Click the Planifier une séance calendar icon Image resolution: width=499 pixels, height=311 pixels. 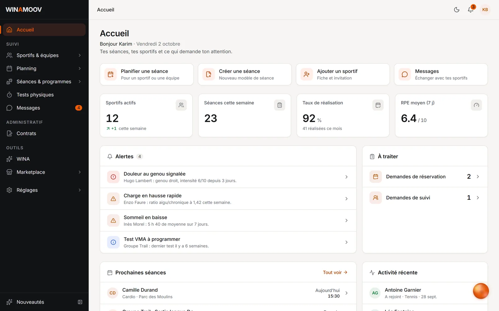click(x=110, y=74)
